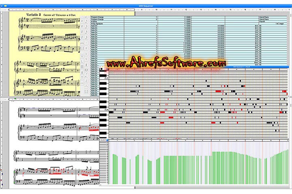
Task: Click the Grand Piano value in first row
Action: click(x=264, y=17)
